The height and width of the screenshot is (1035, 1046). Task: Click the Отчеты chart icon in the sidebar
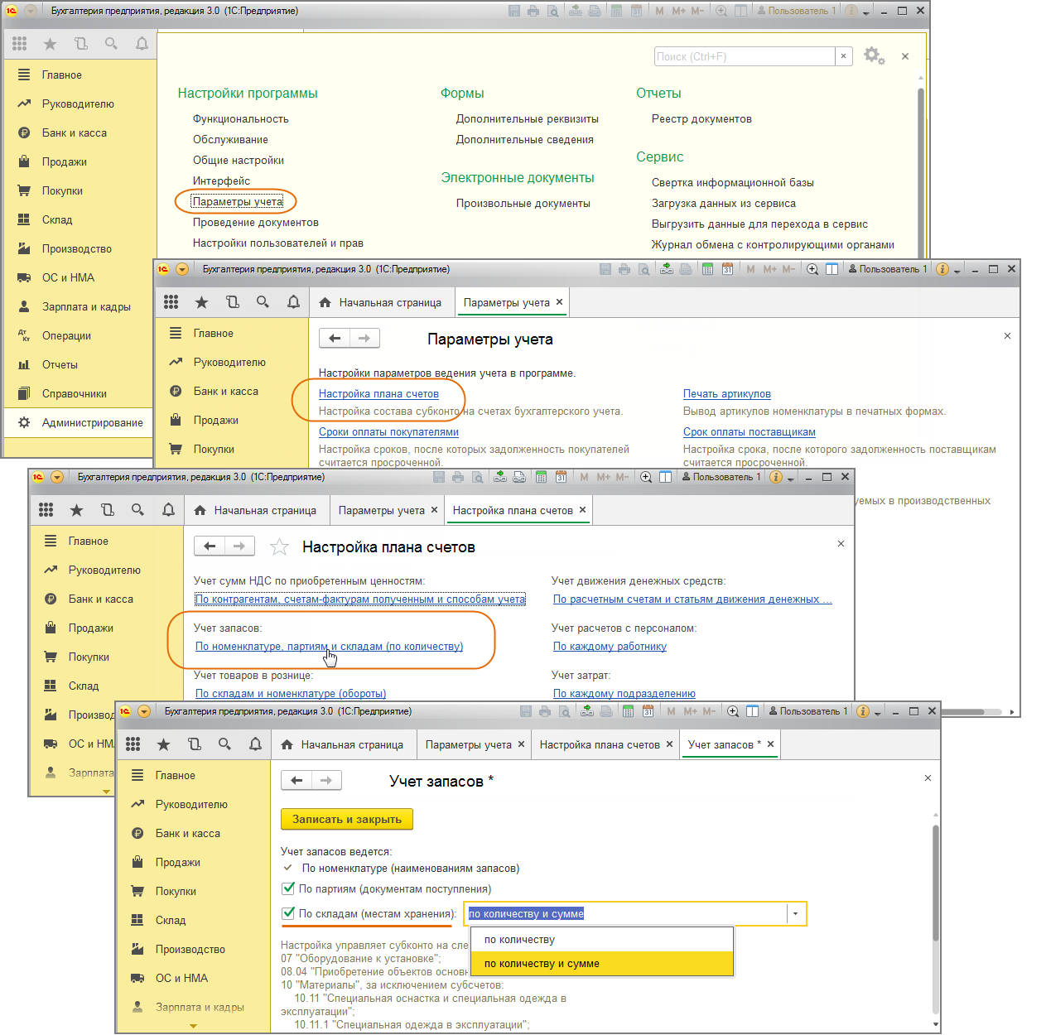pos(24,364)
